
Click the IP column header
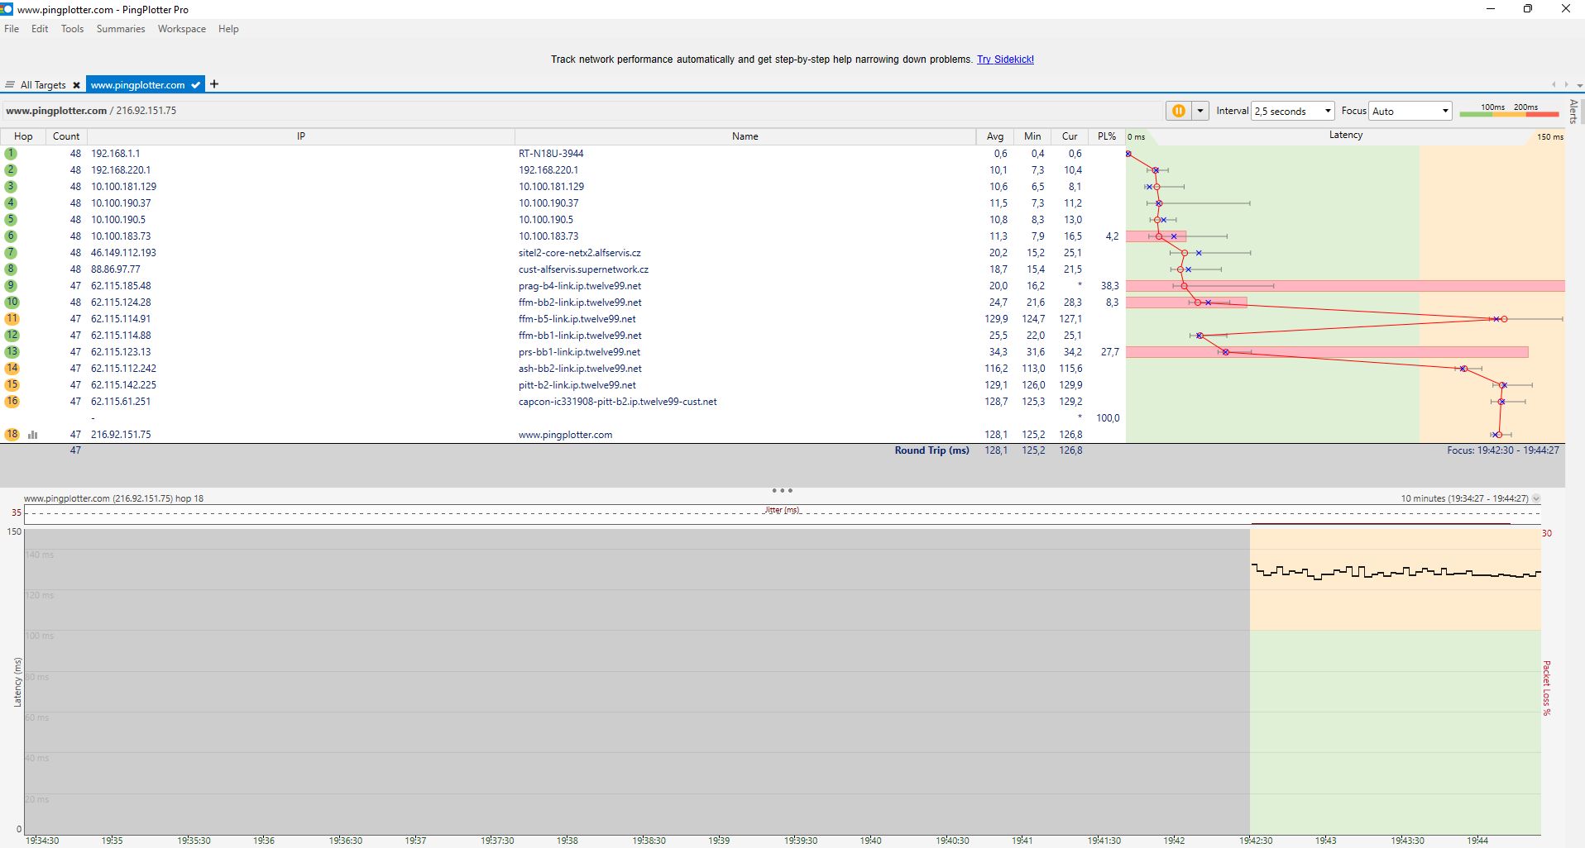301,136
